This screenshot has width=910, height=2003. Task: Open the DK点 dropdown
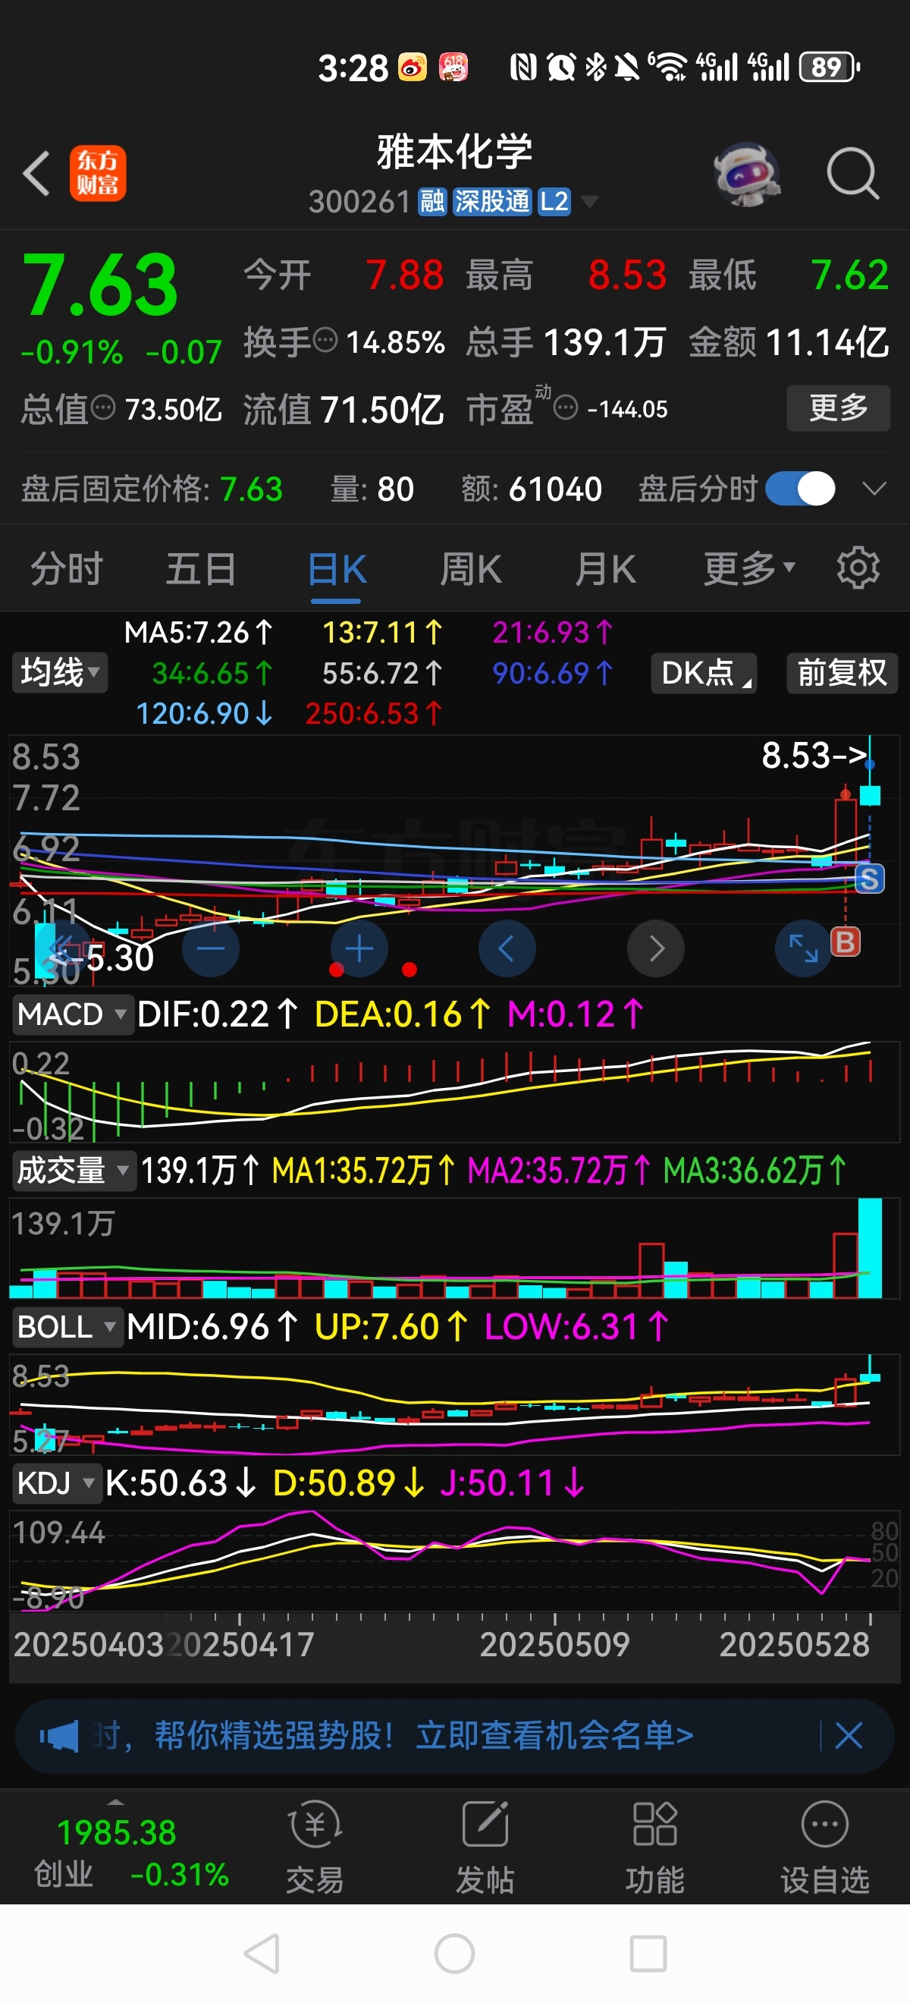pyautogui.click(x=704, y=672)
